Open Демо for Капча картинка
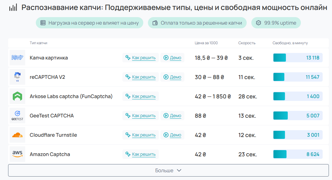The width and height of the screenshot is (332, 180). 172,58
